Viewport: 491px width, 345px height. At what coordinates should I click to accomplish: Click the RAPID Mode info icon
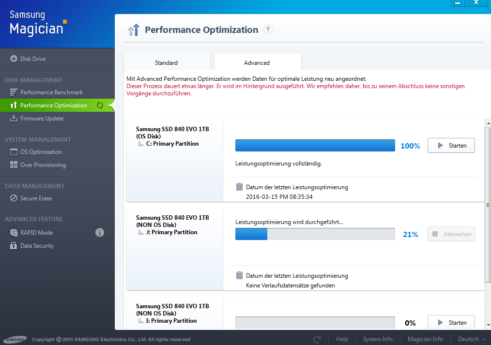coord(100,232)
